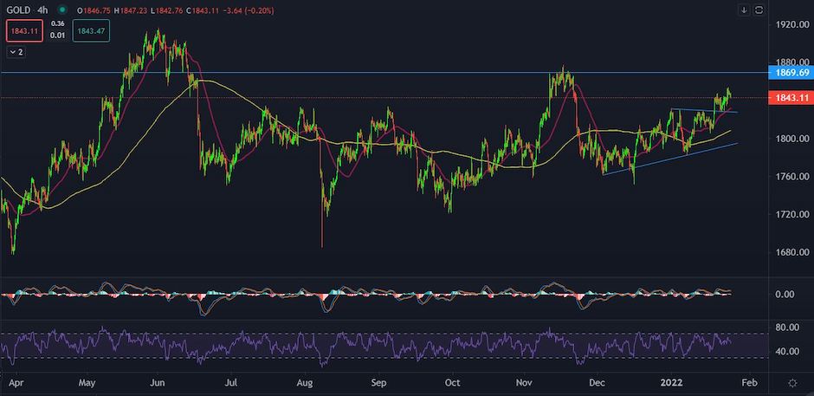Click the blue 1869.69 price label
The height and width of the screenshot is (396, 814).
[791, 73]
